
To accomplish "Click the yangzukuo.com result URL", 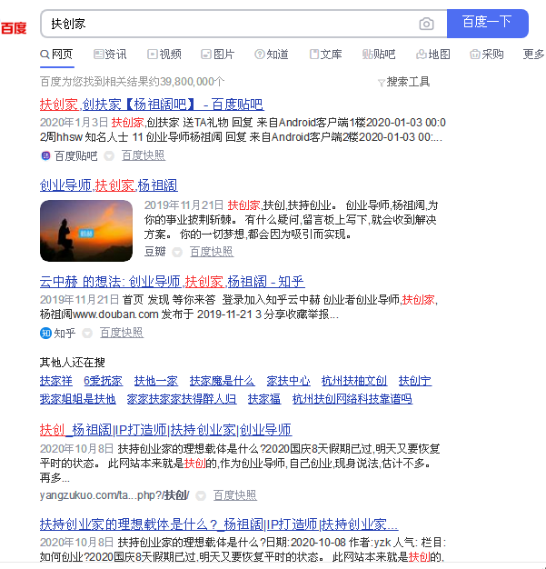I will tap(114, 495).
